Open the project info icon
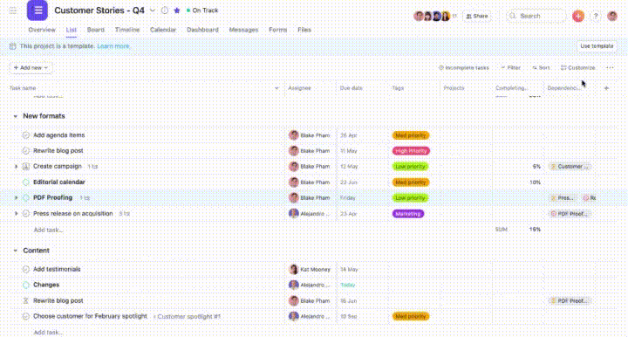The width and height of the screenshot is (628, 337). (165, 10)
